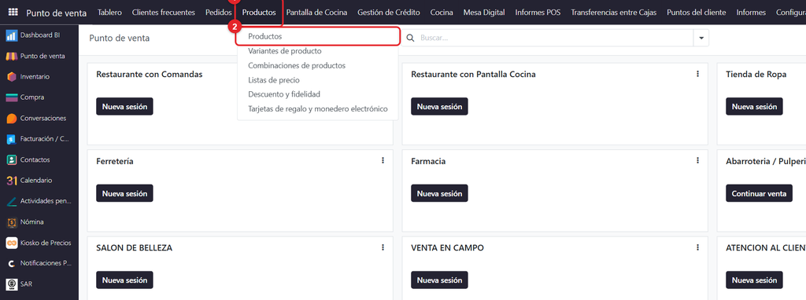
Task: Open the apps grid menu icon
Action: [x=13, y=13]
